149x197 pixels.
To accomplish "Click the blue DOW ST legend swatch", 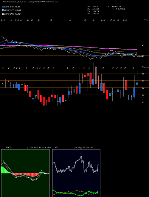I will (3, 7).
